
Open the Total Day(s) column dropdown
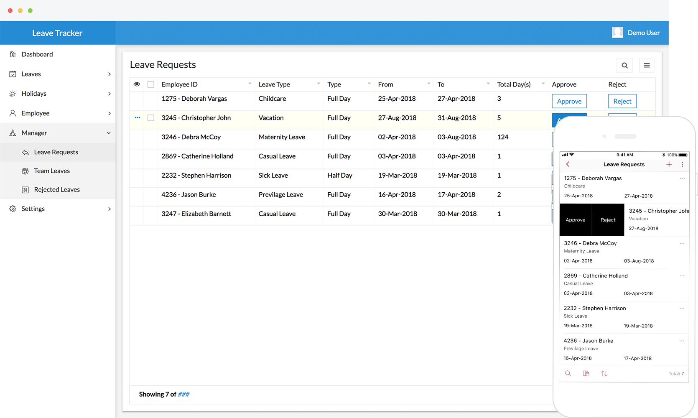(543, 84)
